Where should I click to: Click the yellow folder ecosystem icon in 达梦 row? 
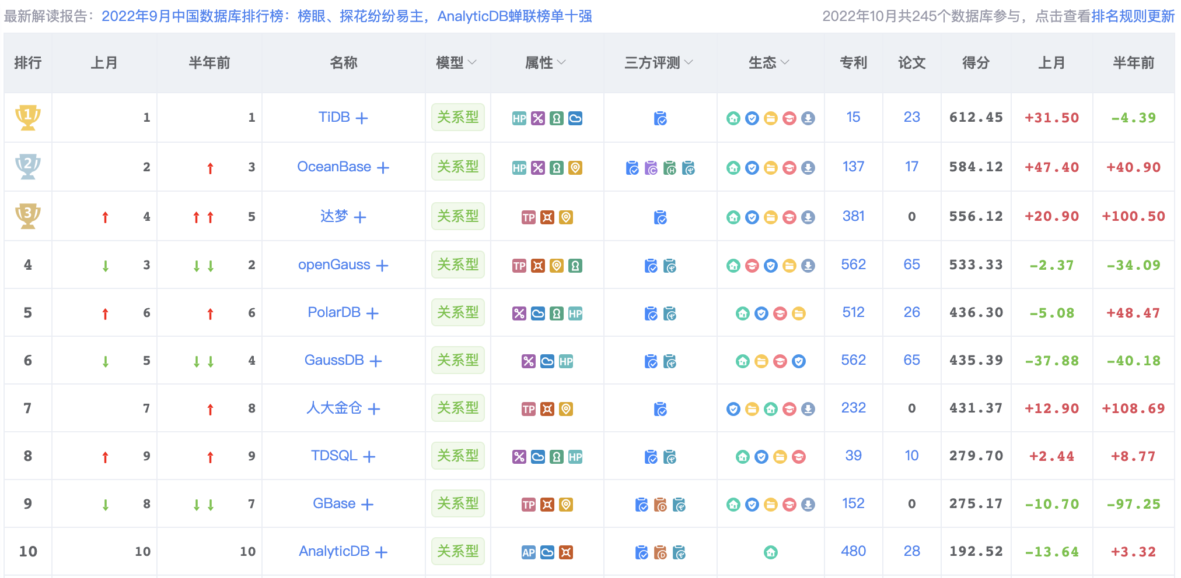pos(771,218)
